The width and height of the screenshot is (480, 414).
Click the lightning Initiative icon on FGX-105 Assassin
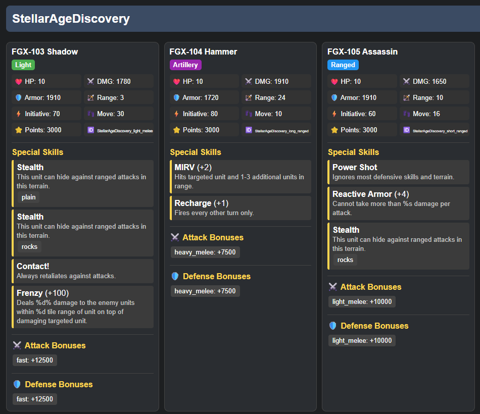[334, 114]
